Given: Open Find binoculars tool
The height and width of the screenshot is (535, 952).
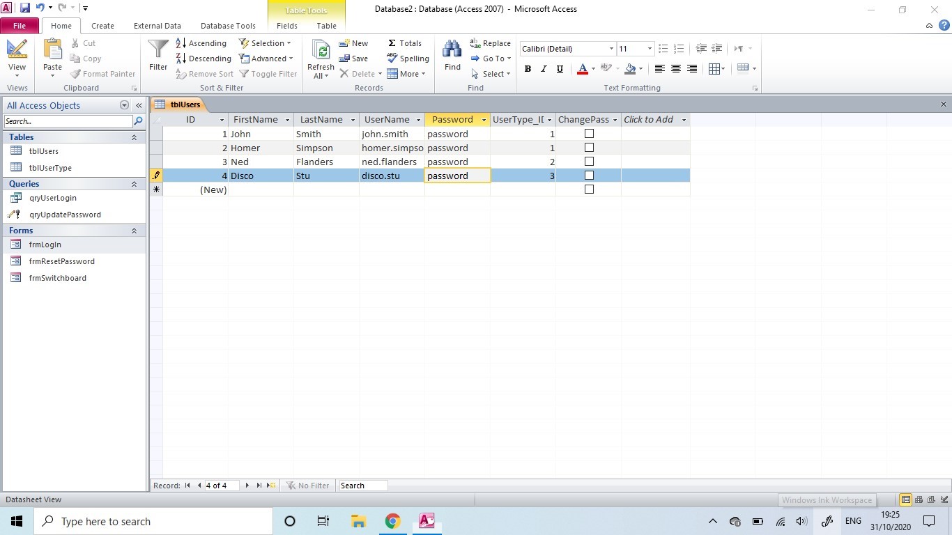Looking at the screenshot, I should click(452, 50).
